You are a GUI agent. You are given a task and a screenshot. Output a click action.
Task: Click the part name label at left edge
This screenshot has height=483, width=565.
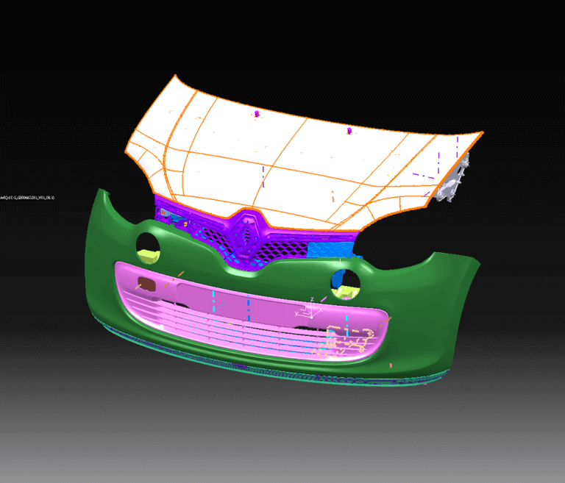pyautogui.click(x=27, y=197)
